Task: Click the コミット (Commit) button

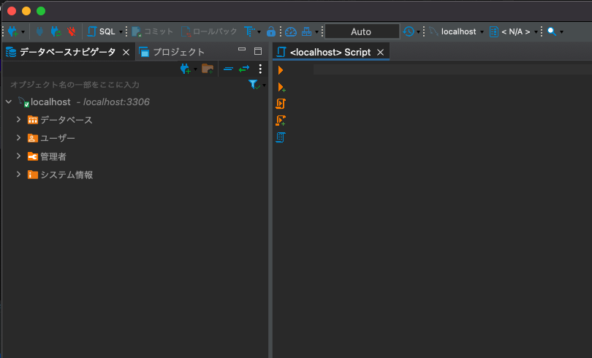Action: tap(153, 31)
